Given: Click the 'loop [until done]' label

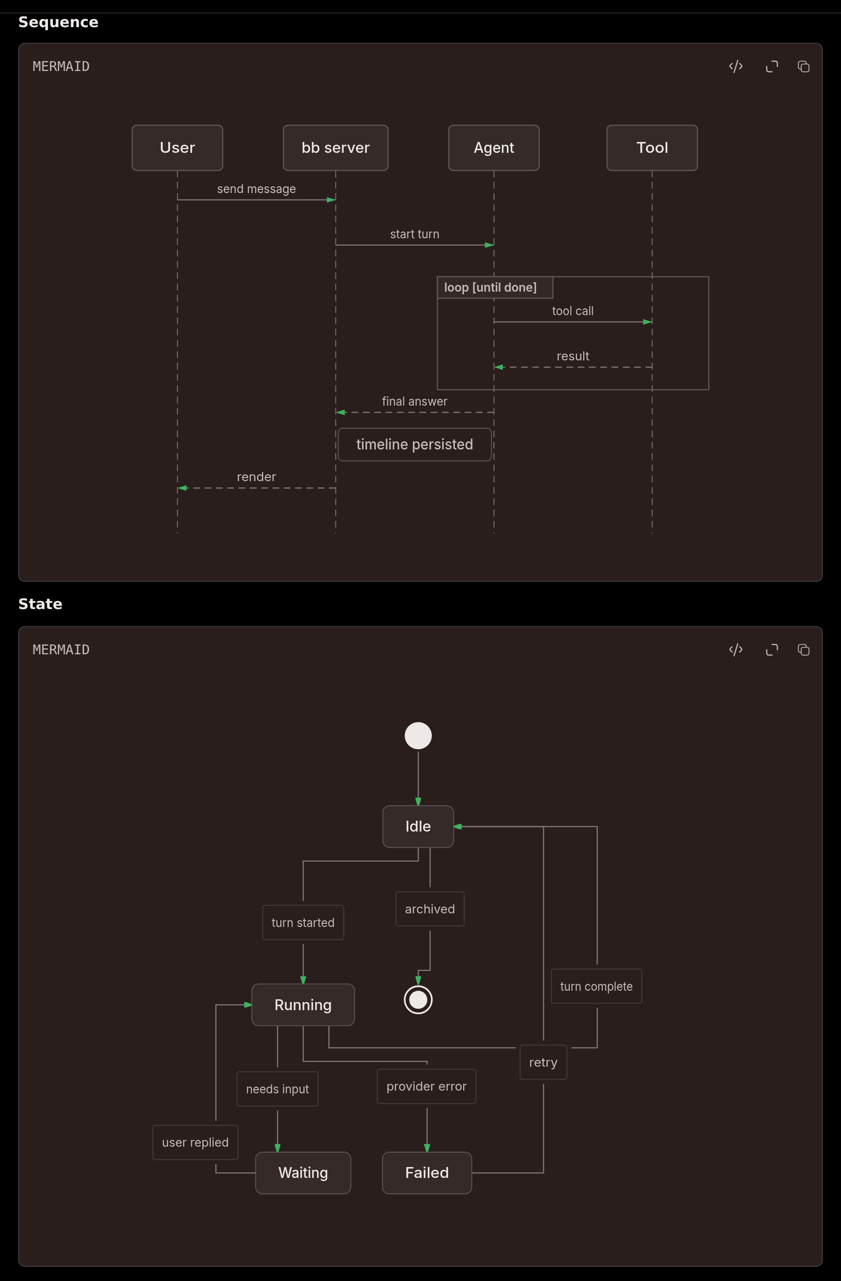Looking at the screenshot, I should tap(490, 288).
